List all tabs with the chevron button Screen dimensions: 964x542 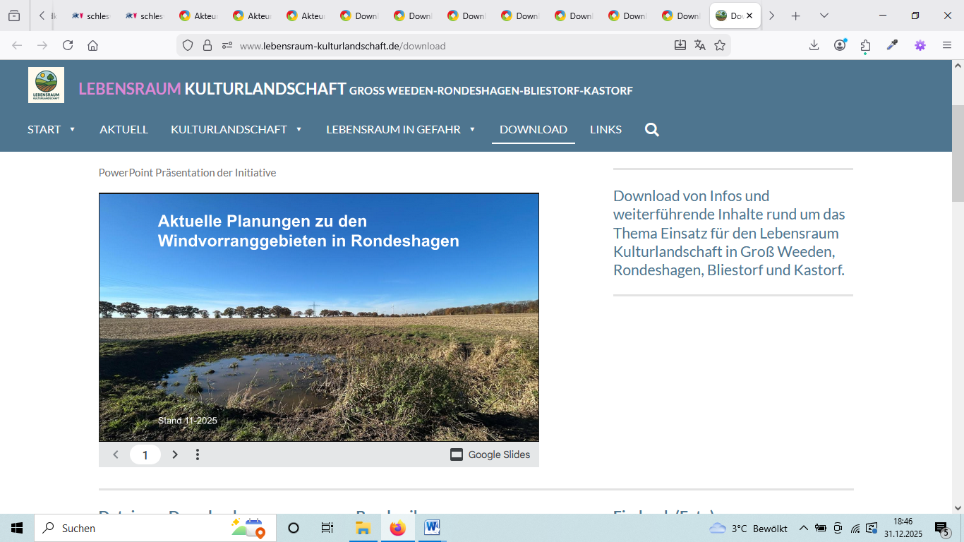click(824, 16)
